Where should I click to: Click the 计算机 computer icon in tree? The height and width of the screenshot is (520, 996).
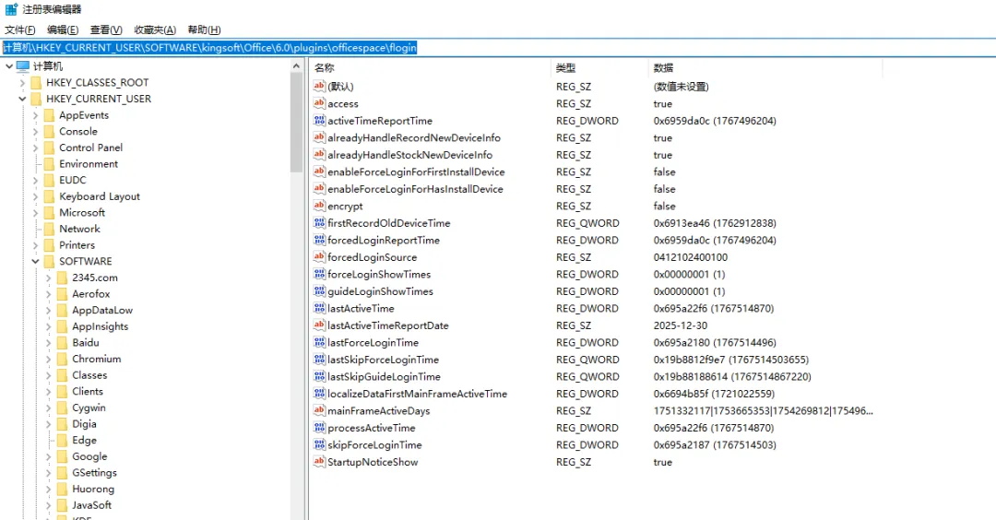click(x=23, y=66)
